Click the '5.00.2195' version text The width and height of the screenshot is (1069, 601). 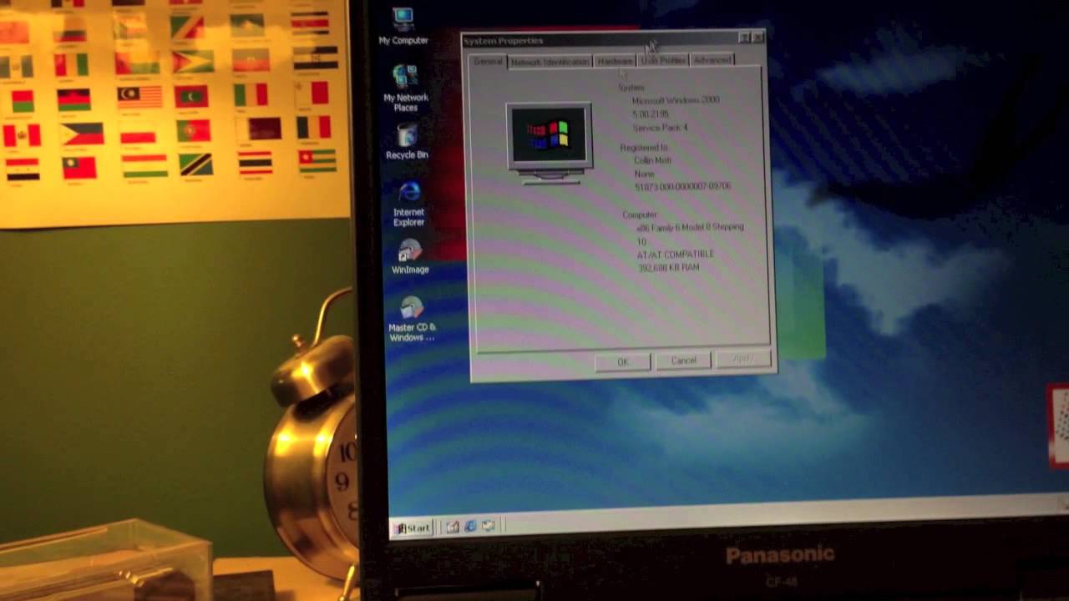pyautogui.click(x=651, y=114)
